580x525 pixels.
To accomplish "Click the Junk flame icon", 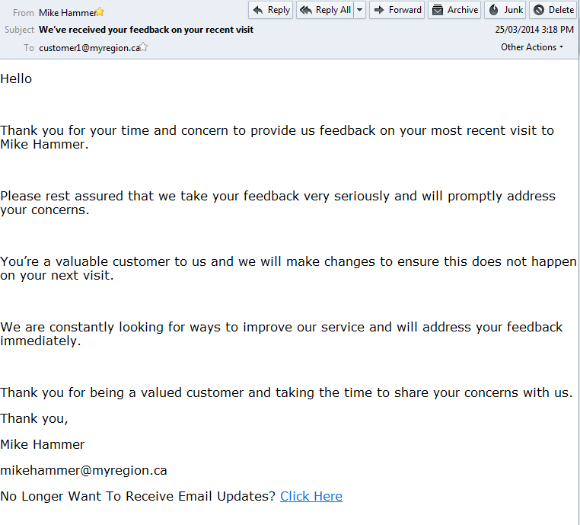I will click(493, 10).
